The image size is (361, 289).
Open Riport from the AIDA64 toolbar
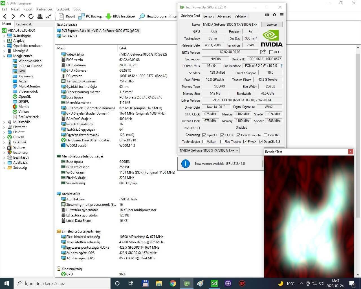[67, 16]
